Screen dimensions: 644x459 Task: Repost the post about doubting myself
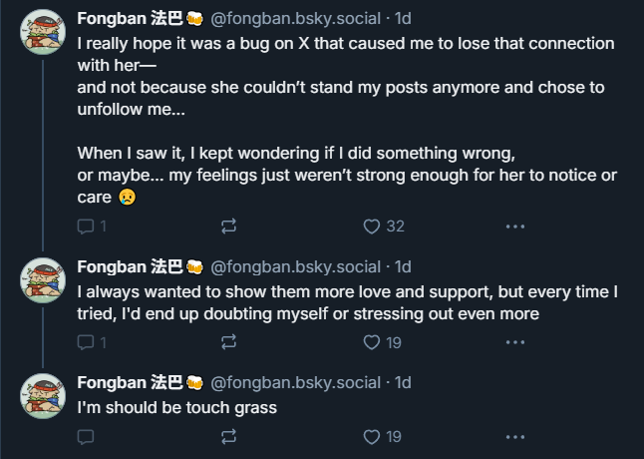228,342
